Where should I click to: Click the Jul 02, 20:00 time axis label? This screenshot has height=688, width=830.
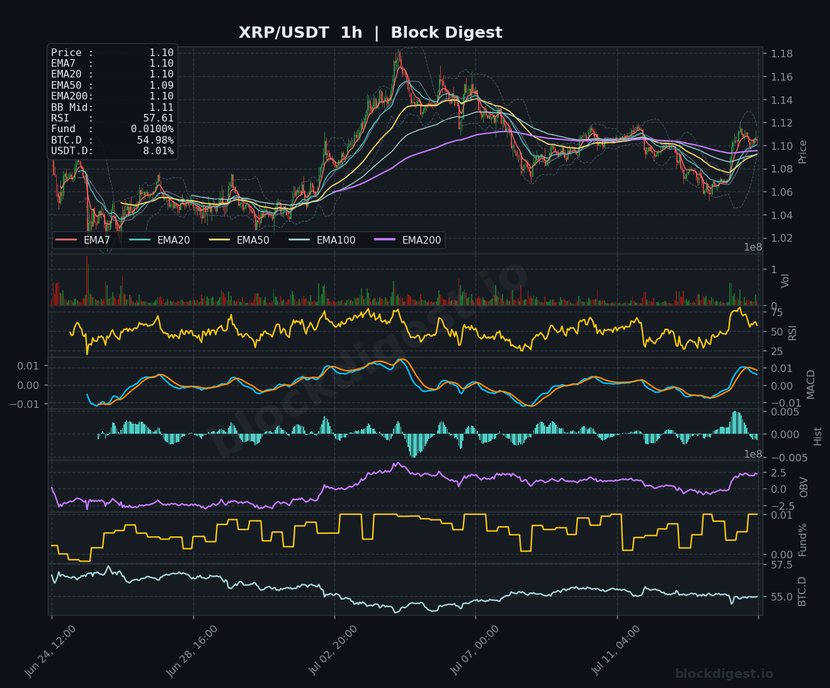333,651
